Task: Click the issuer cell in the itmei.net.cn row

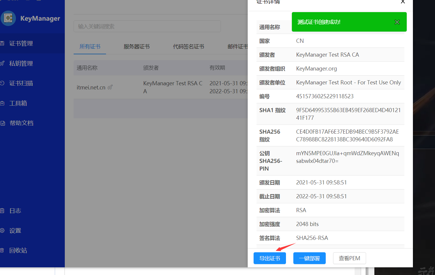Action: pos(173,87)
